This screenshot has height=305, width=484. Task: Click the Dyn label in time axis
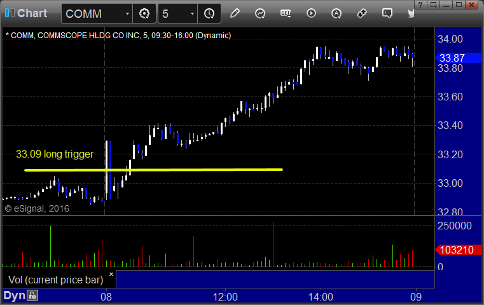click(14, 295)
